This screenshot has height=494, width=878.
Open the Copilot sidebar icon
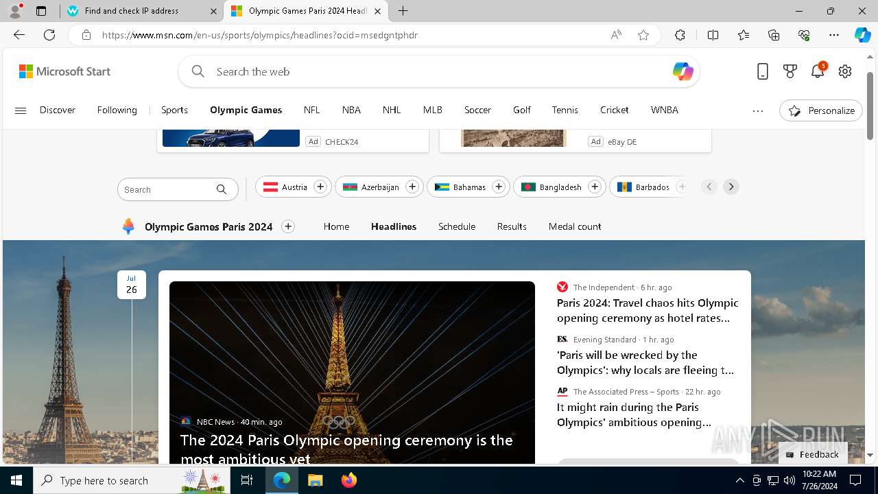862,35
